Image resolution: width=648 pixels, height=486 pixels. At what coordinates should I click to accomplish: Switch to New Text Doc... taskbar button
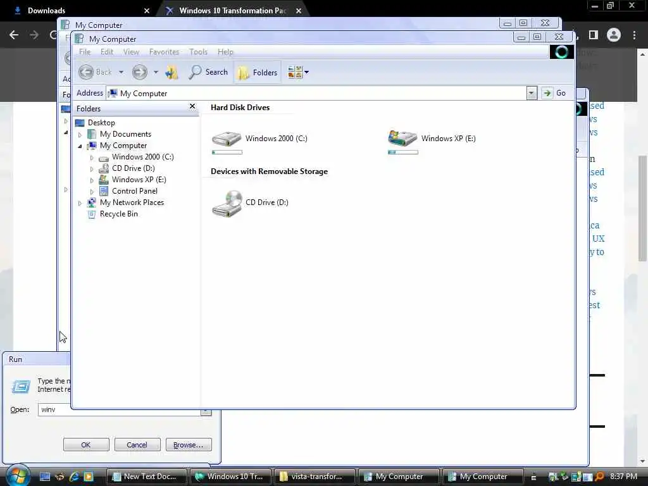[147, 477]
